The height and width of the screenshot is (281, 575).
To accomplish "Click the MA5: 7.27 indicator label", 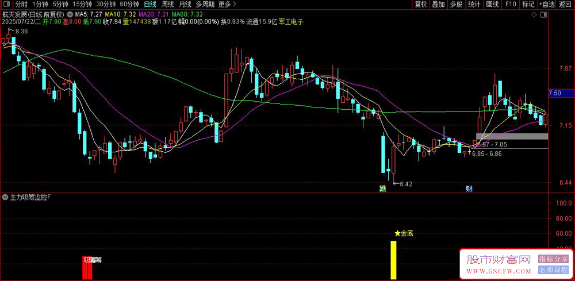I will [x=89, y=14].
